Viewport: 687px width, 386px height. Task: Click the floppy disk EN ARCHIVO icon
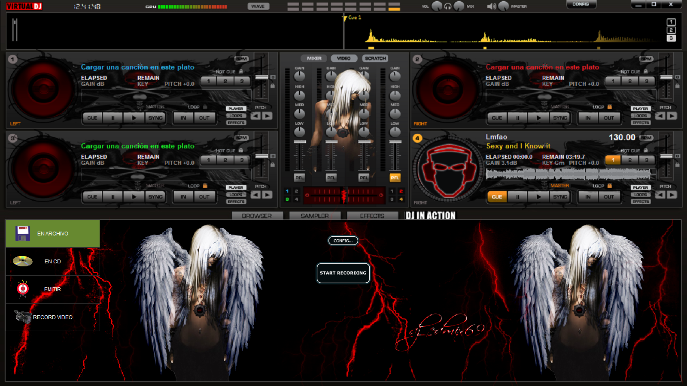point(23,234)
